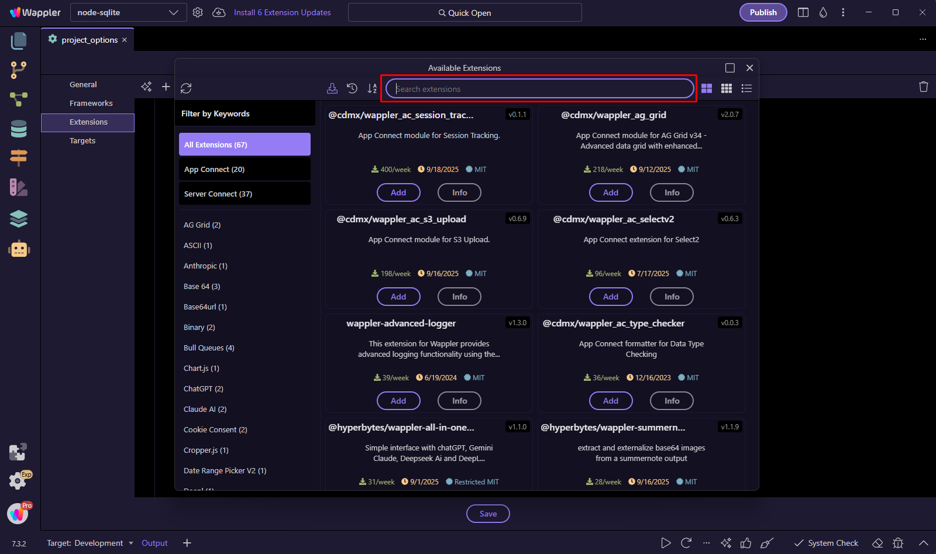Switch to list view layout
Screen dimensions: 936x554
tap(746, 88)
